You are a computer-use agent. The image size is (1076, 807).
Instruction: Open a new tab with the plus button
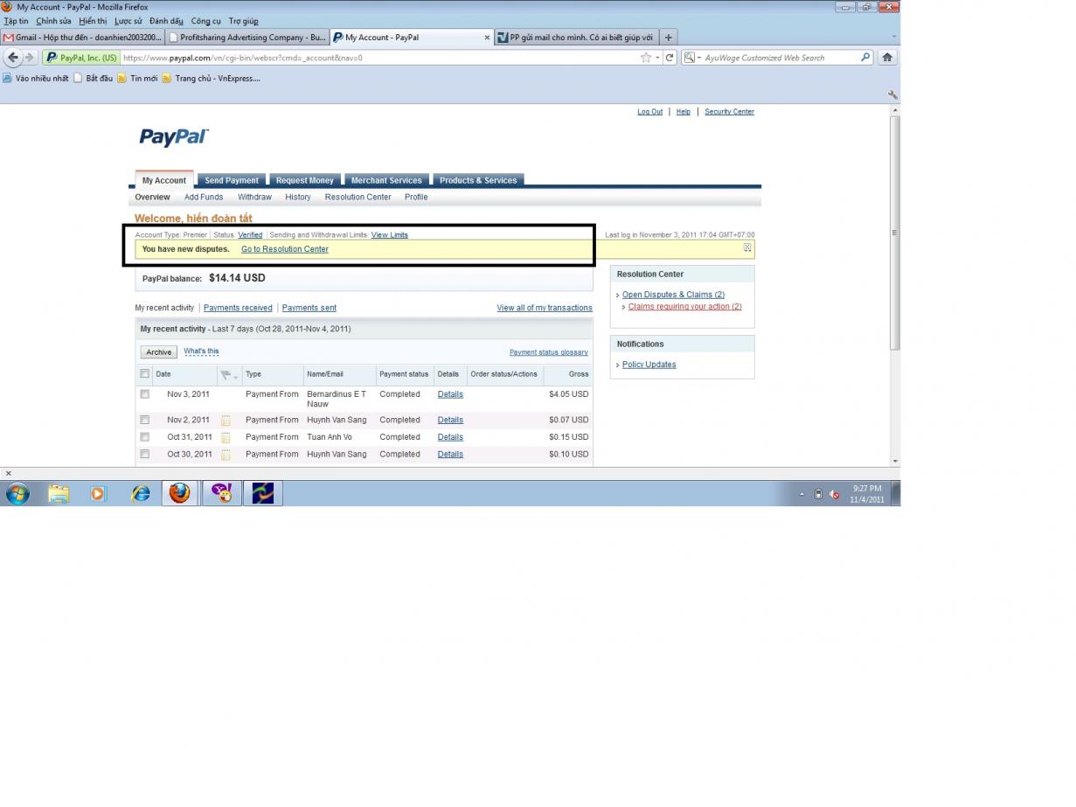pyautogui.click(x=669, y=38)
